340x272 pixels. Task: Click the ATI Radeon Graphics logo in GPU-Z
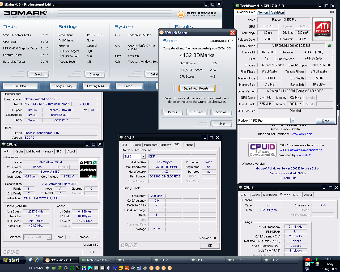click(x=322, y=29)
